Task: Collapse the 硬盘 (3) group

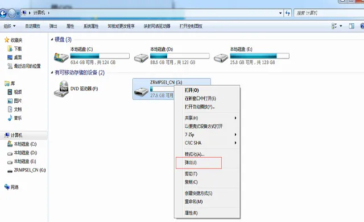Action: 52,40
